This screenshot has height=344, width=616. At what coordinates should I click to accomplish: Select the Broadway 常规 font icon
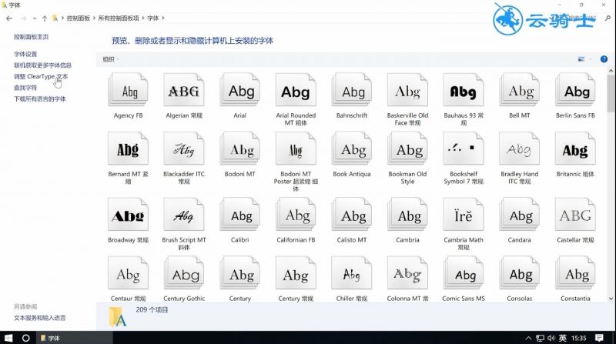[128, 215]
